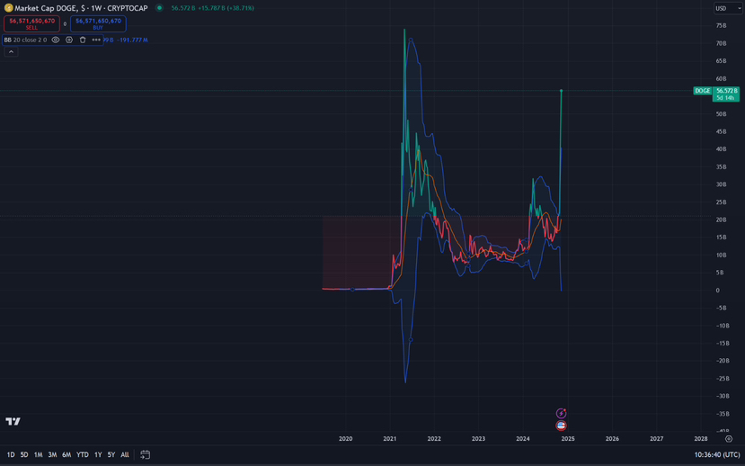Click the 2025 label on time axis
This screenshot has height=466, width=745.
[x=568, y=438]
